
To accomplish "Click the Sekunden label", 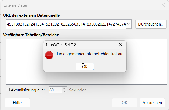I will coord(78,90).
